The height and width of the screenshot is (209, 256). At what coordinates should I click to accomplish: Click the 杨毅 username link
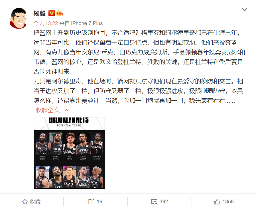click(39, 13)
